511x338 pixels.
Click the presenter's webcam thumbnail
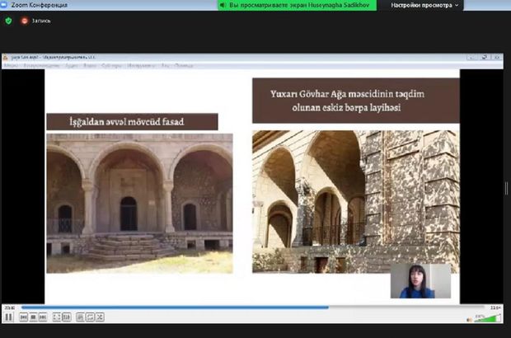pos(420,281)
